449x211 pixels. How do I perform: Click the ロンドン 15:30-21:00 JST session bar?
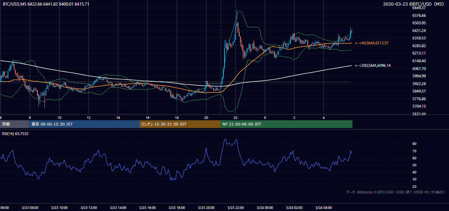(x=180, y=124)
